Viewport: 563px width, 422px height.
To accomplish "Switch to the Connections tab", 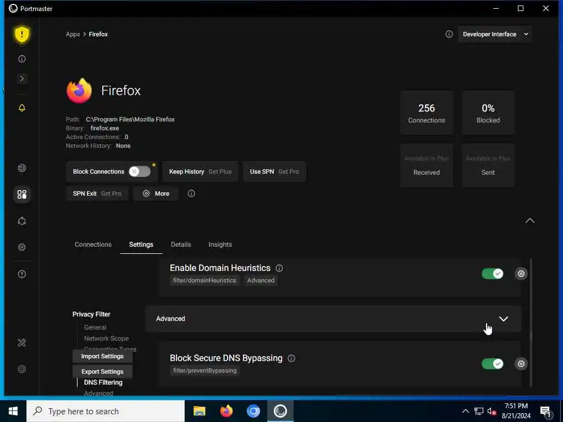I will (x=93, y=245).
